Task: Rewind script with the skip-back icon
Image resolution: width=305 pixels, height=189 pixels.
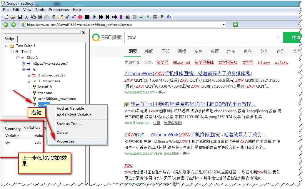Action: [x=108, y=17]
